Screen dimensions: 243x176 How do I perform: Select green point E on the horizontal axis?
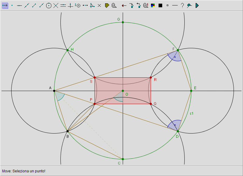pyautogui.click(x=191, y=91)
